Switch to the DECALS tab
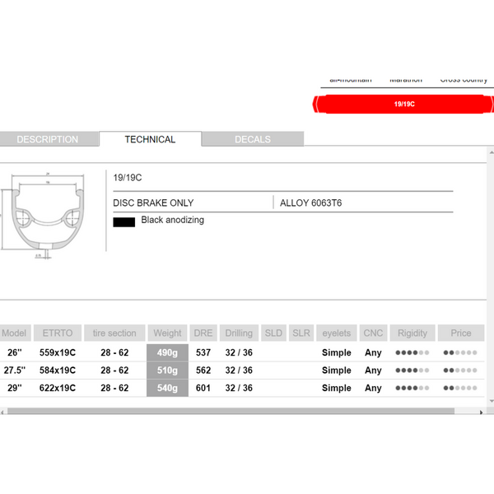 [252, 139]
